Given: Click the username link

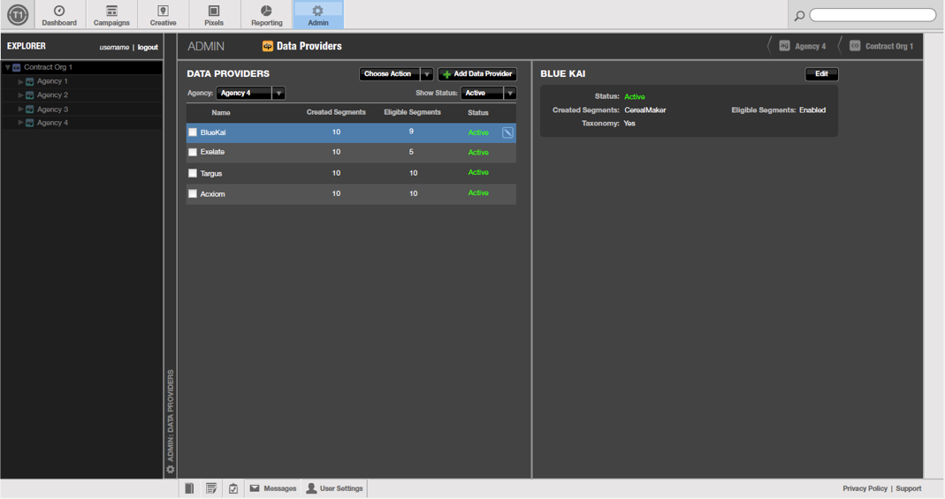Looking at the screenshot, I should tap(114, 47).
